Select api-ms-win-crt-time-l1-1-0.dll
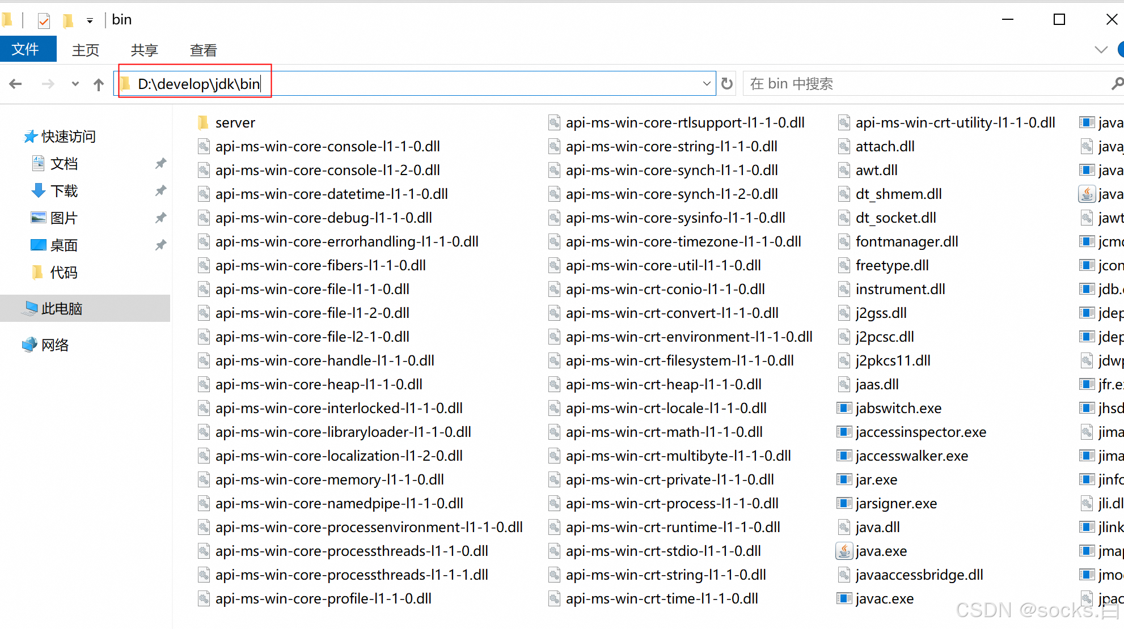Viewport: 1124px width, 629px height. tap(662, 598)
